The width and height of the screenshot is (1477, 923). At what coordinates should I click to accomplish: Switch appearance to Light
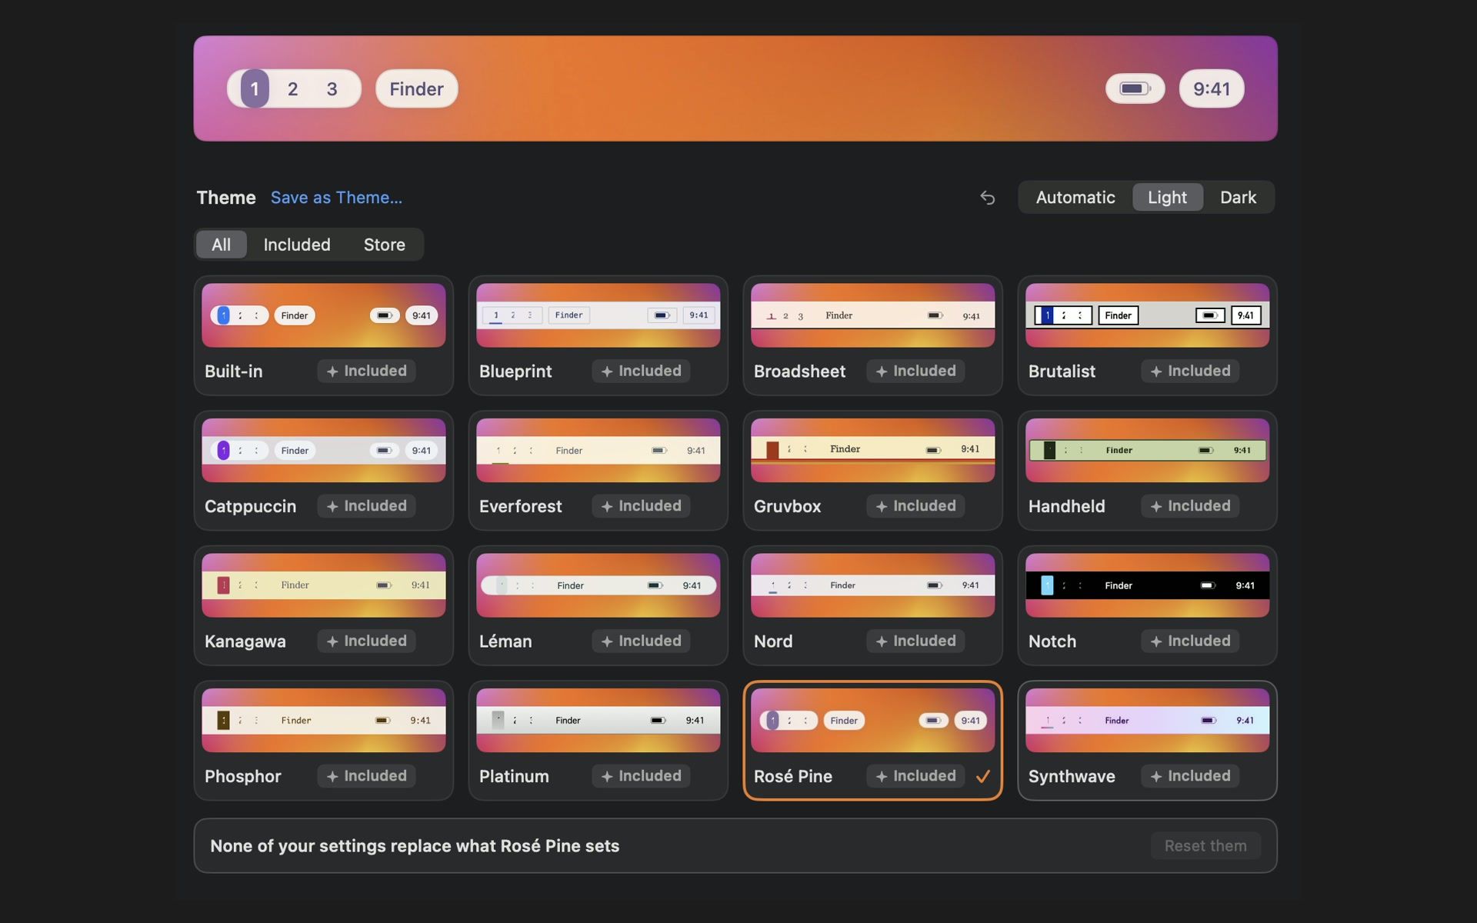click(x=1167, y=198)
